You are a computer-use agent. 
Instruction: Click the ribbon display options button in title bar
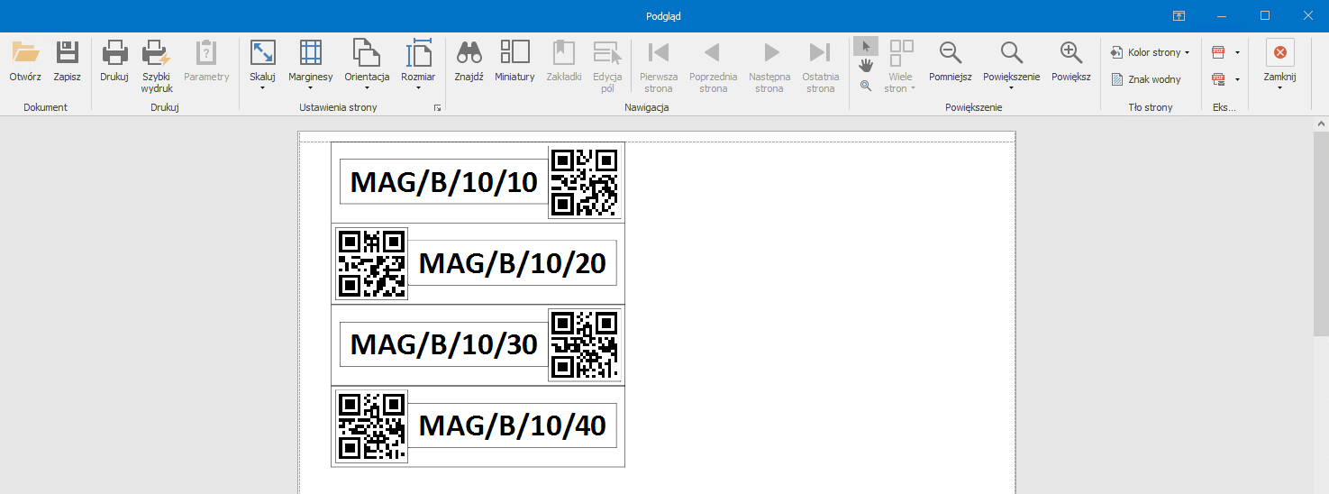(x=1179, y=15)
